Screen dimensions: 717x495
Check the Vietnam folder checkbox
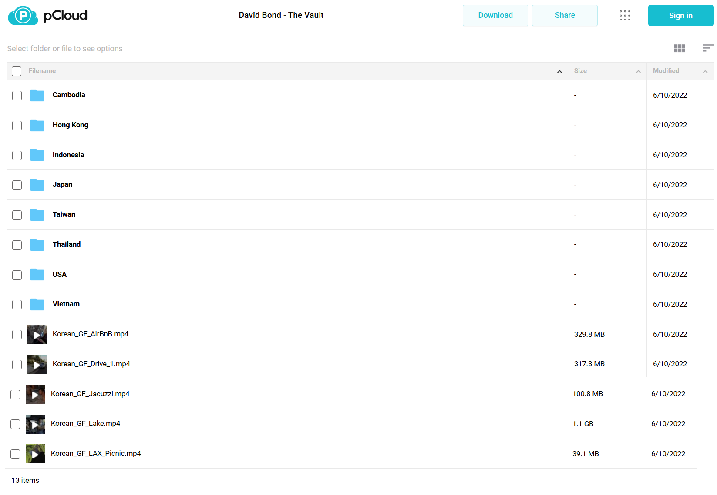[17, 305]
